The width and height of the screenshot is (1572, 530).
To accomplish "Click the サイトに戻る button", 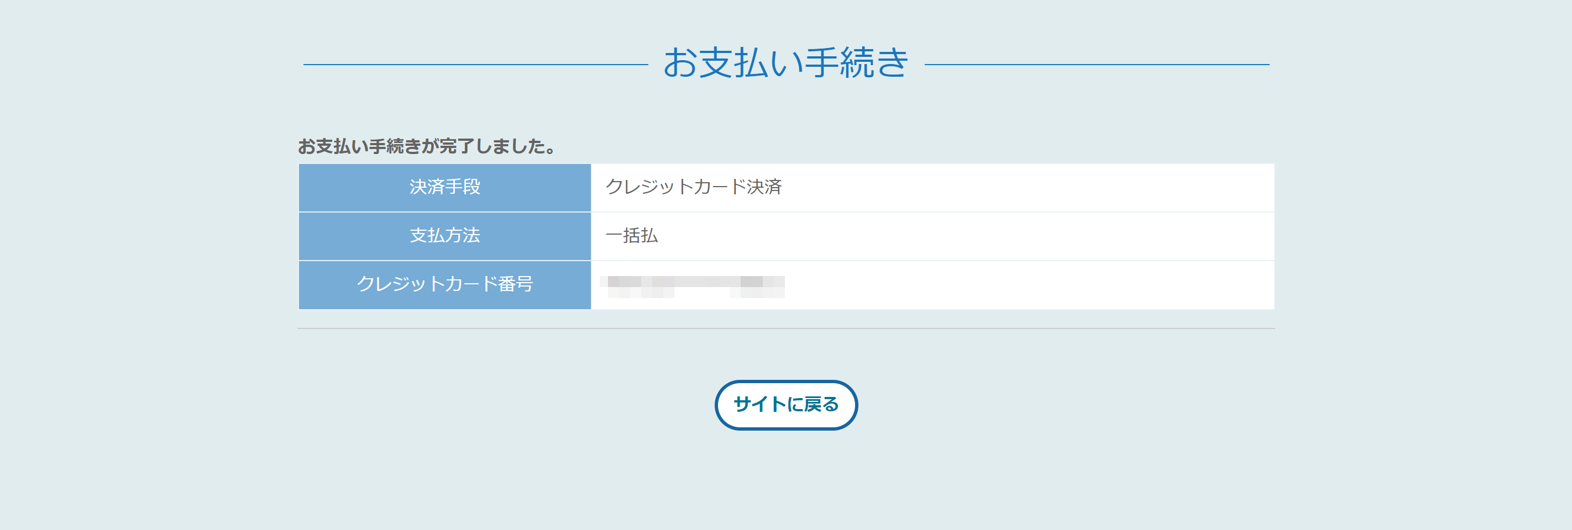I will [786, 405].
